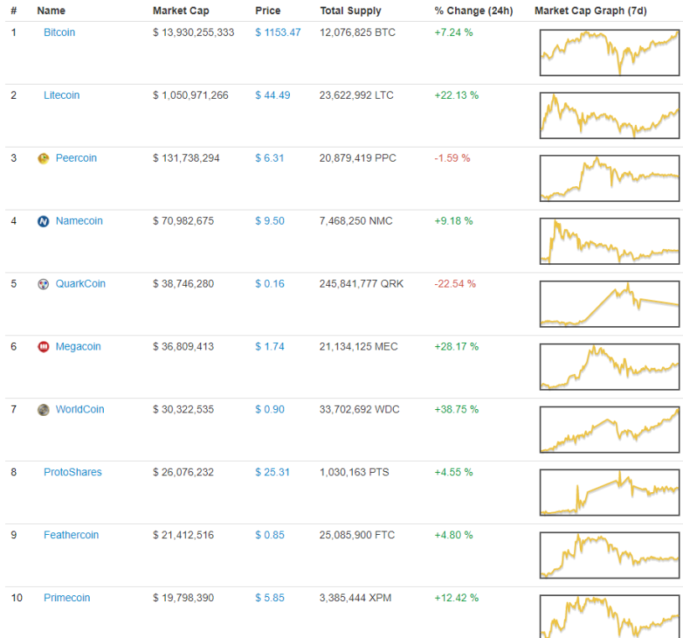This screenshot has width=683, height=638.
Task: Select the +38.75 % change value
Action: coord(457,409)
